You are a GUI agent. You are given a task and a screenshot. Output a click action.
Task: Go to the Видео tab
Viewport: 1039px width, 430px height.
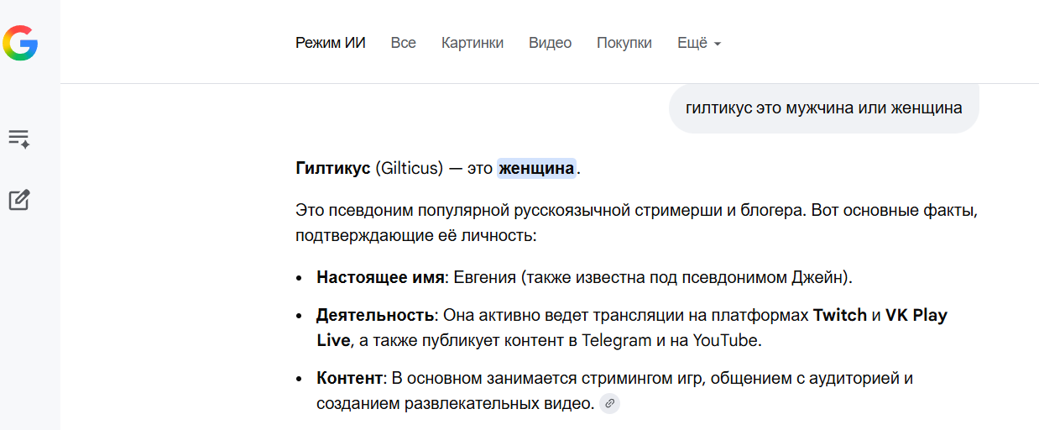(550, 43)
